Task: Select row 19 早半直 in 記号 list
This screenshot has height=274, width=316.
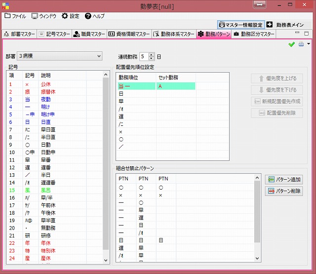Action: [54, 220]
